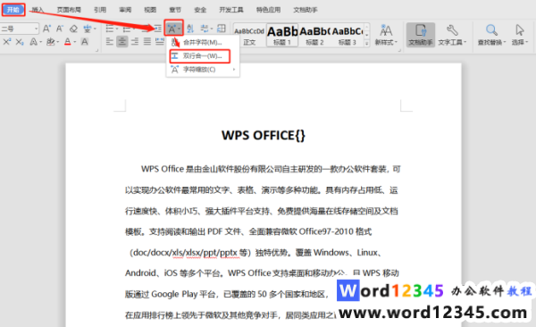Select the 开始 (Home) tab
The height and width of the screenshot is (327, 536).
click(x=13, y=10)
